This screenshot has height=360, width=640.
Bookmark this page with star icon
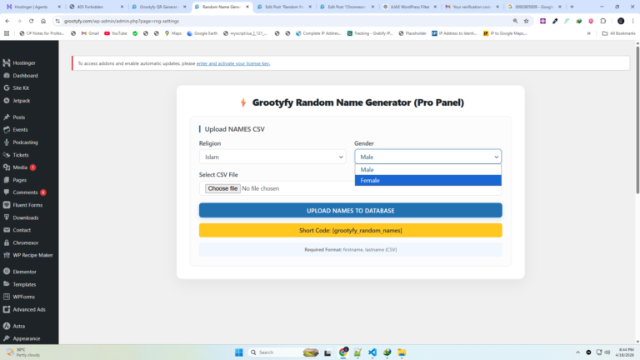tap(527, 21)
